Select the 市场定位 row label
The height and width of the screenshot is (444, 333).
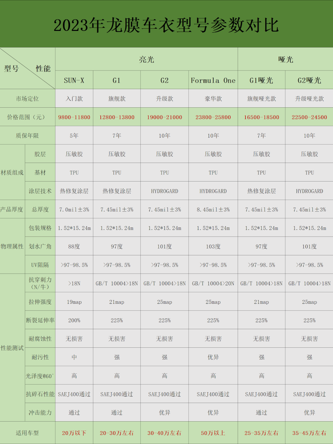(x=27, y=99)
